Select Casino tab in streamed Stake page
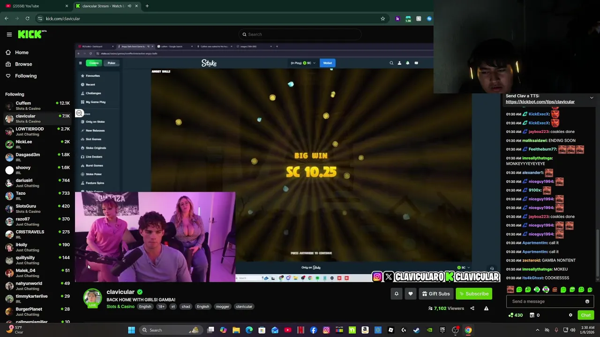Viewport: 600px width, 337px height. click(x=94, y=63)
